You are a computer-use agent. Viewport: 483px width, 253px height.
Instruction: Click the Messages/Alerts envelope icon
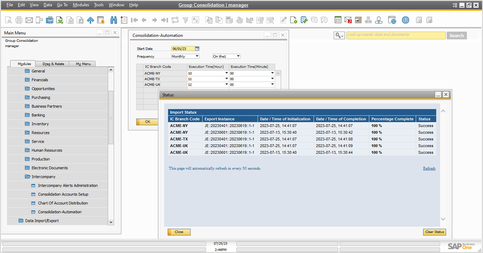coord(348,20)
